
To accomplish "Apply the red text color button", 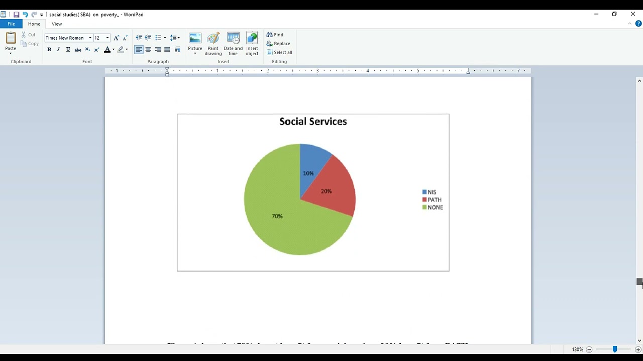I will 107,50.
